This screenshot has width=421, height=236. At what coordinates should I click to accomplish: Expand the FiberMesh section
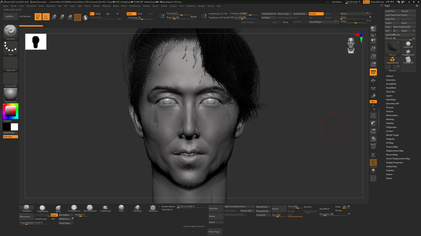click(391, 100)
